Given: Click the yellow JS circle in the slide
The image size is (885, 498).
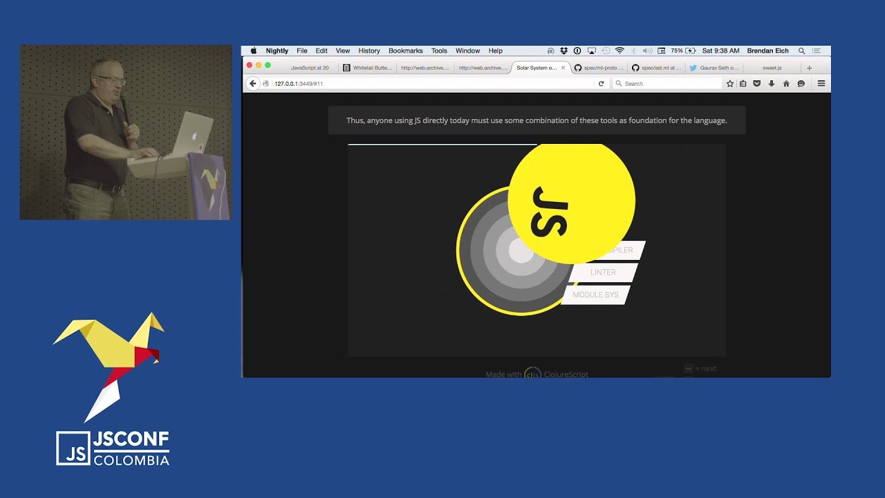Looking at the screenshot, I should 571,200.
